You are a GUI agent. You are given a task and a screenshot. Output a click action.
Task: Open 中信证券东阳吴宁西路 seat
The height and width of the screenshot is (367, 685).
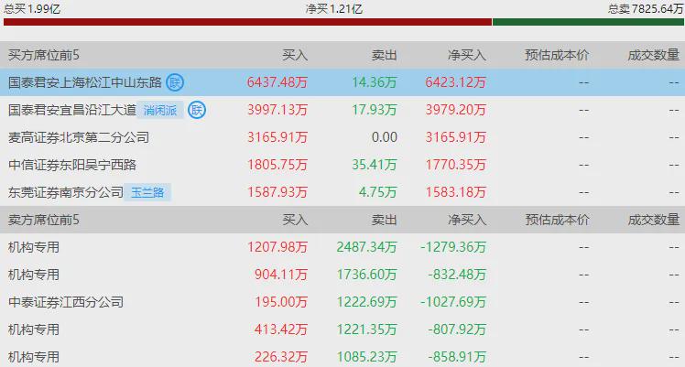tap(72, 165)
